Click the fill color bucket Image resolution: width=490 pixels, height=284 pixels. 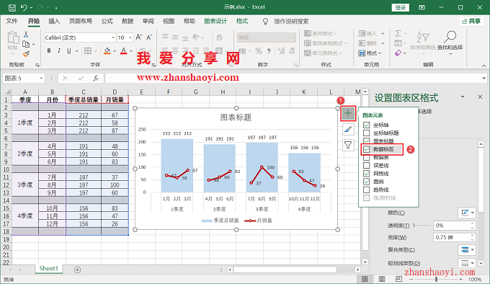point(107,50)
